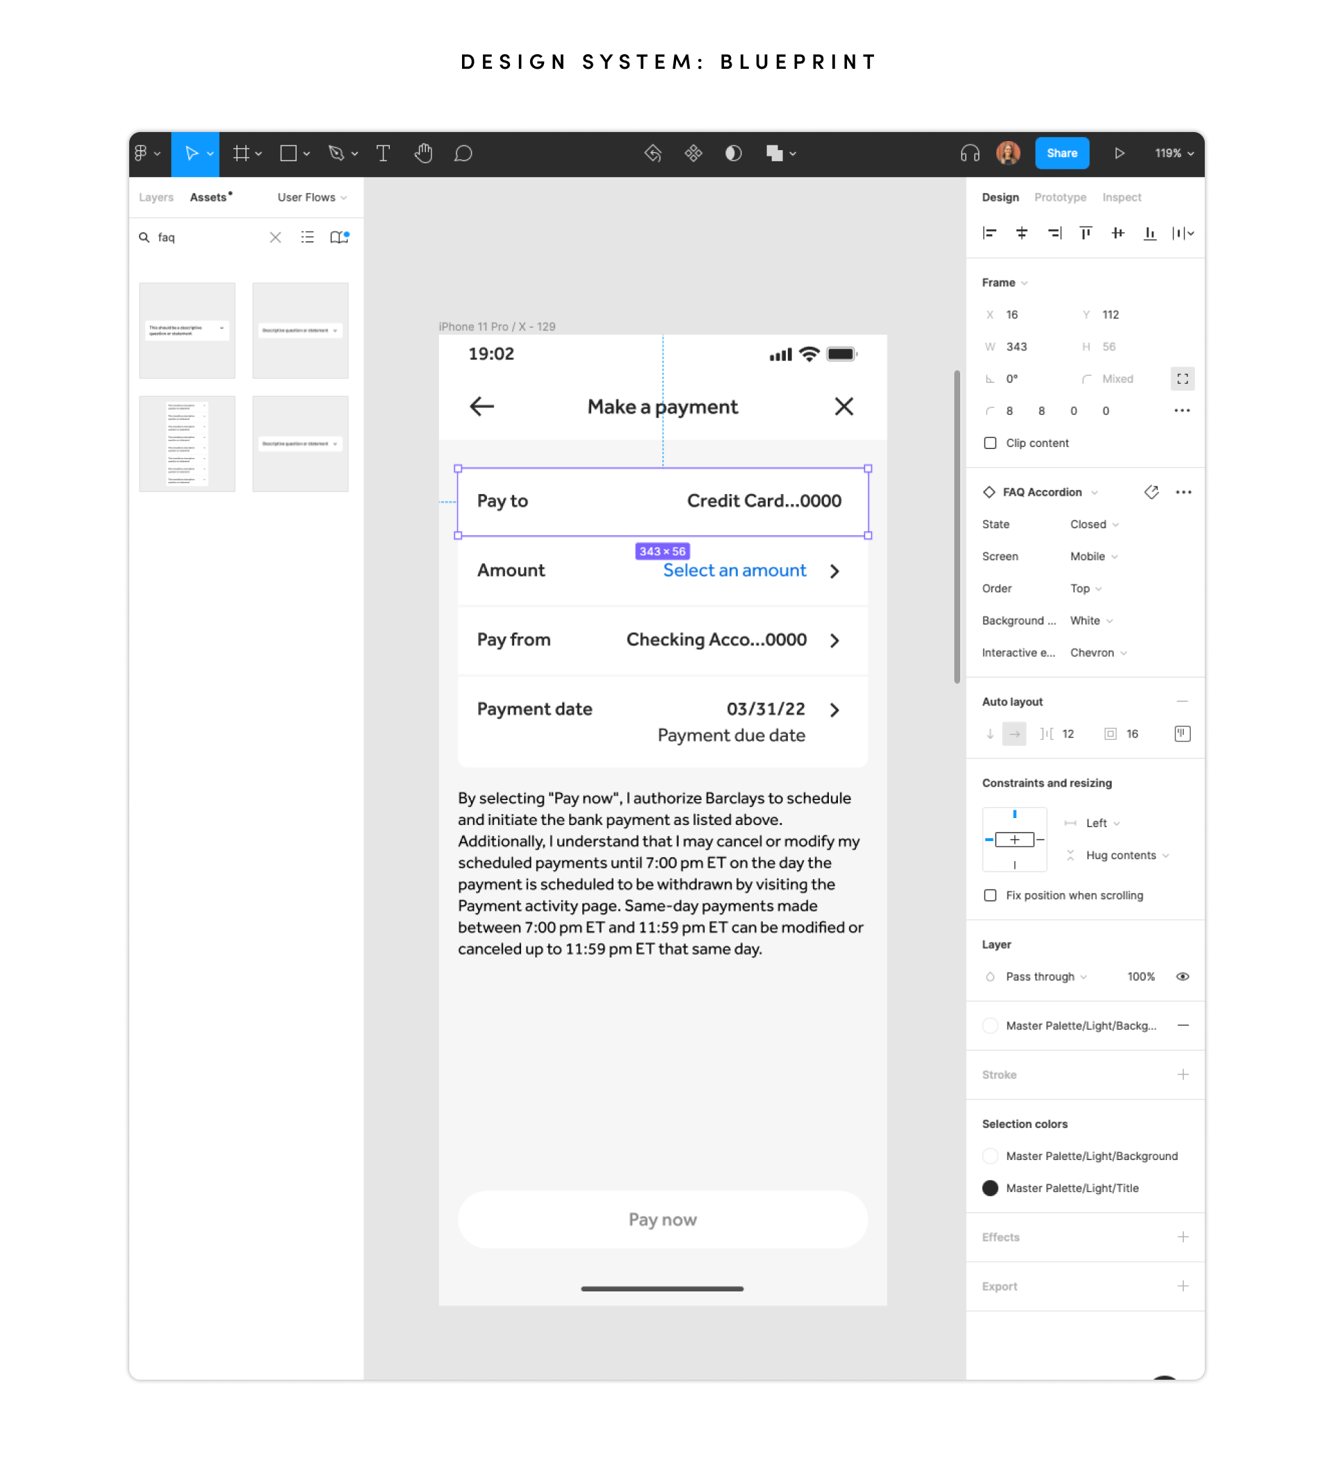
Task: Click the Master Palette/Light/Title color swatch
Action: point(990,1189)
